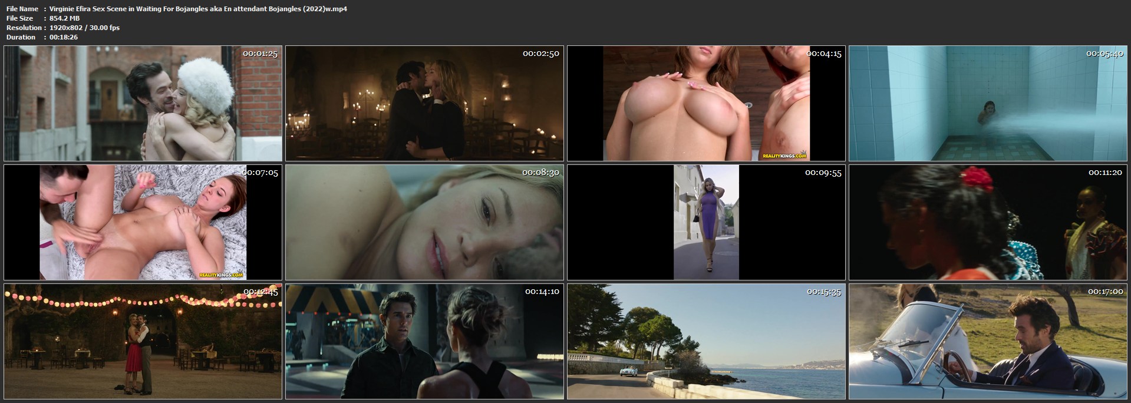
Task: Select the string-lights frame at 00:12:45
Action: pos(143,341)
